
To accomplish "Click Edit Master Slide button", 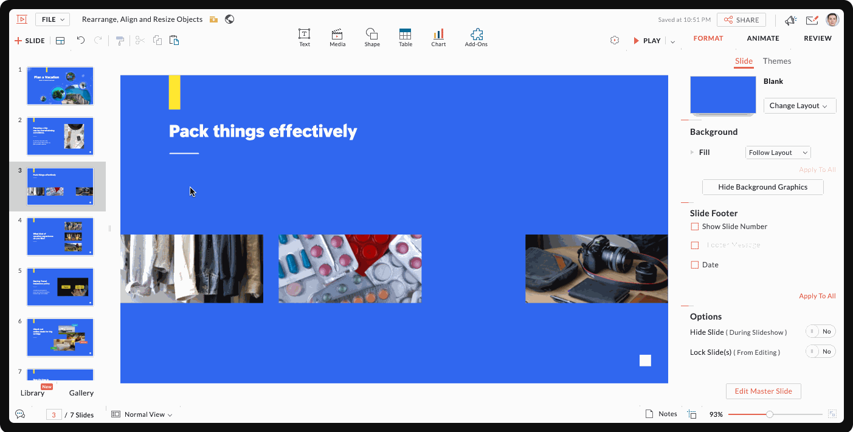I will (763, 391).
